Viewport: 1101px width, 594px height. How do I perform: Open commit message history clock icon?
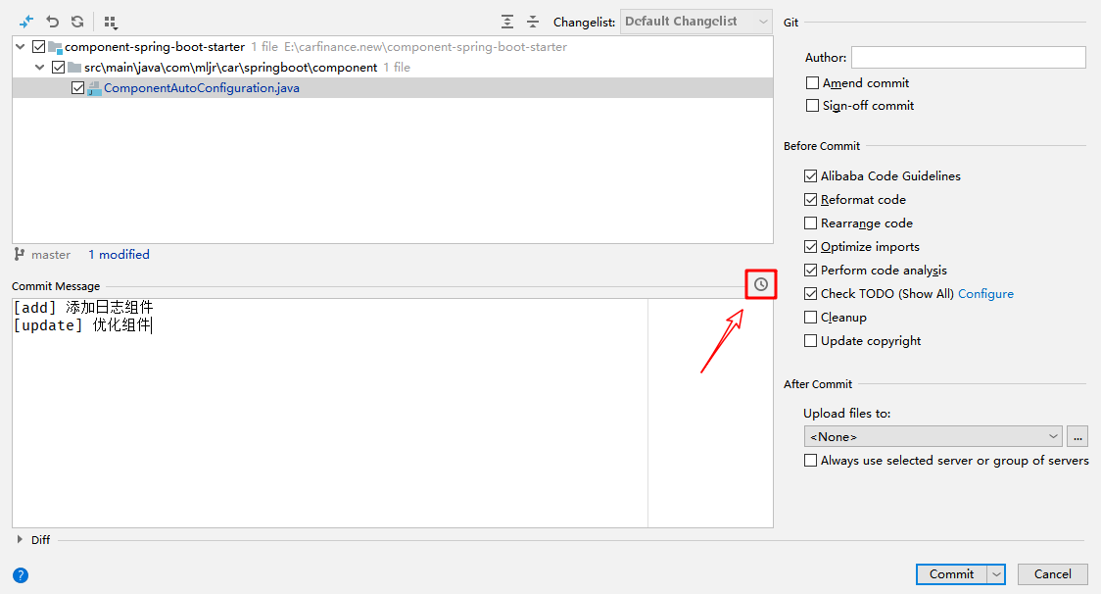[x=761, y=284]
